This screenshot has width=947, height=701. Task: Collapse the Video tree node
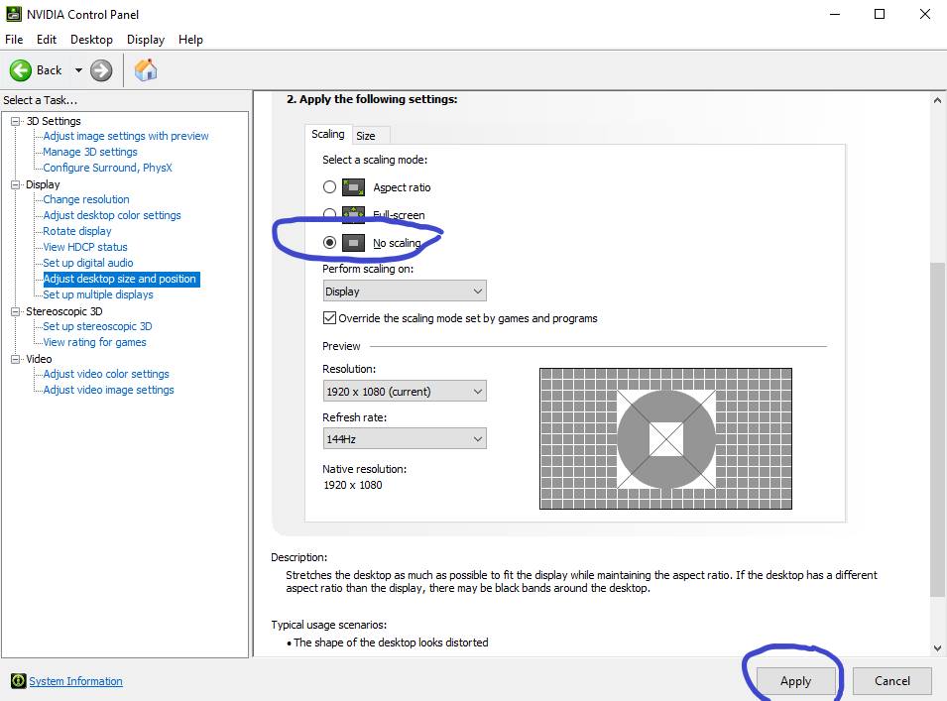pos(16,359)
